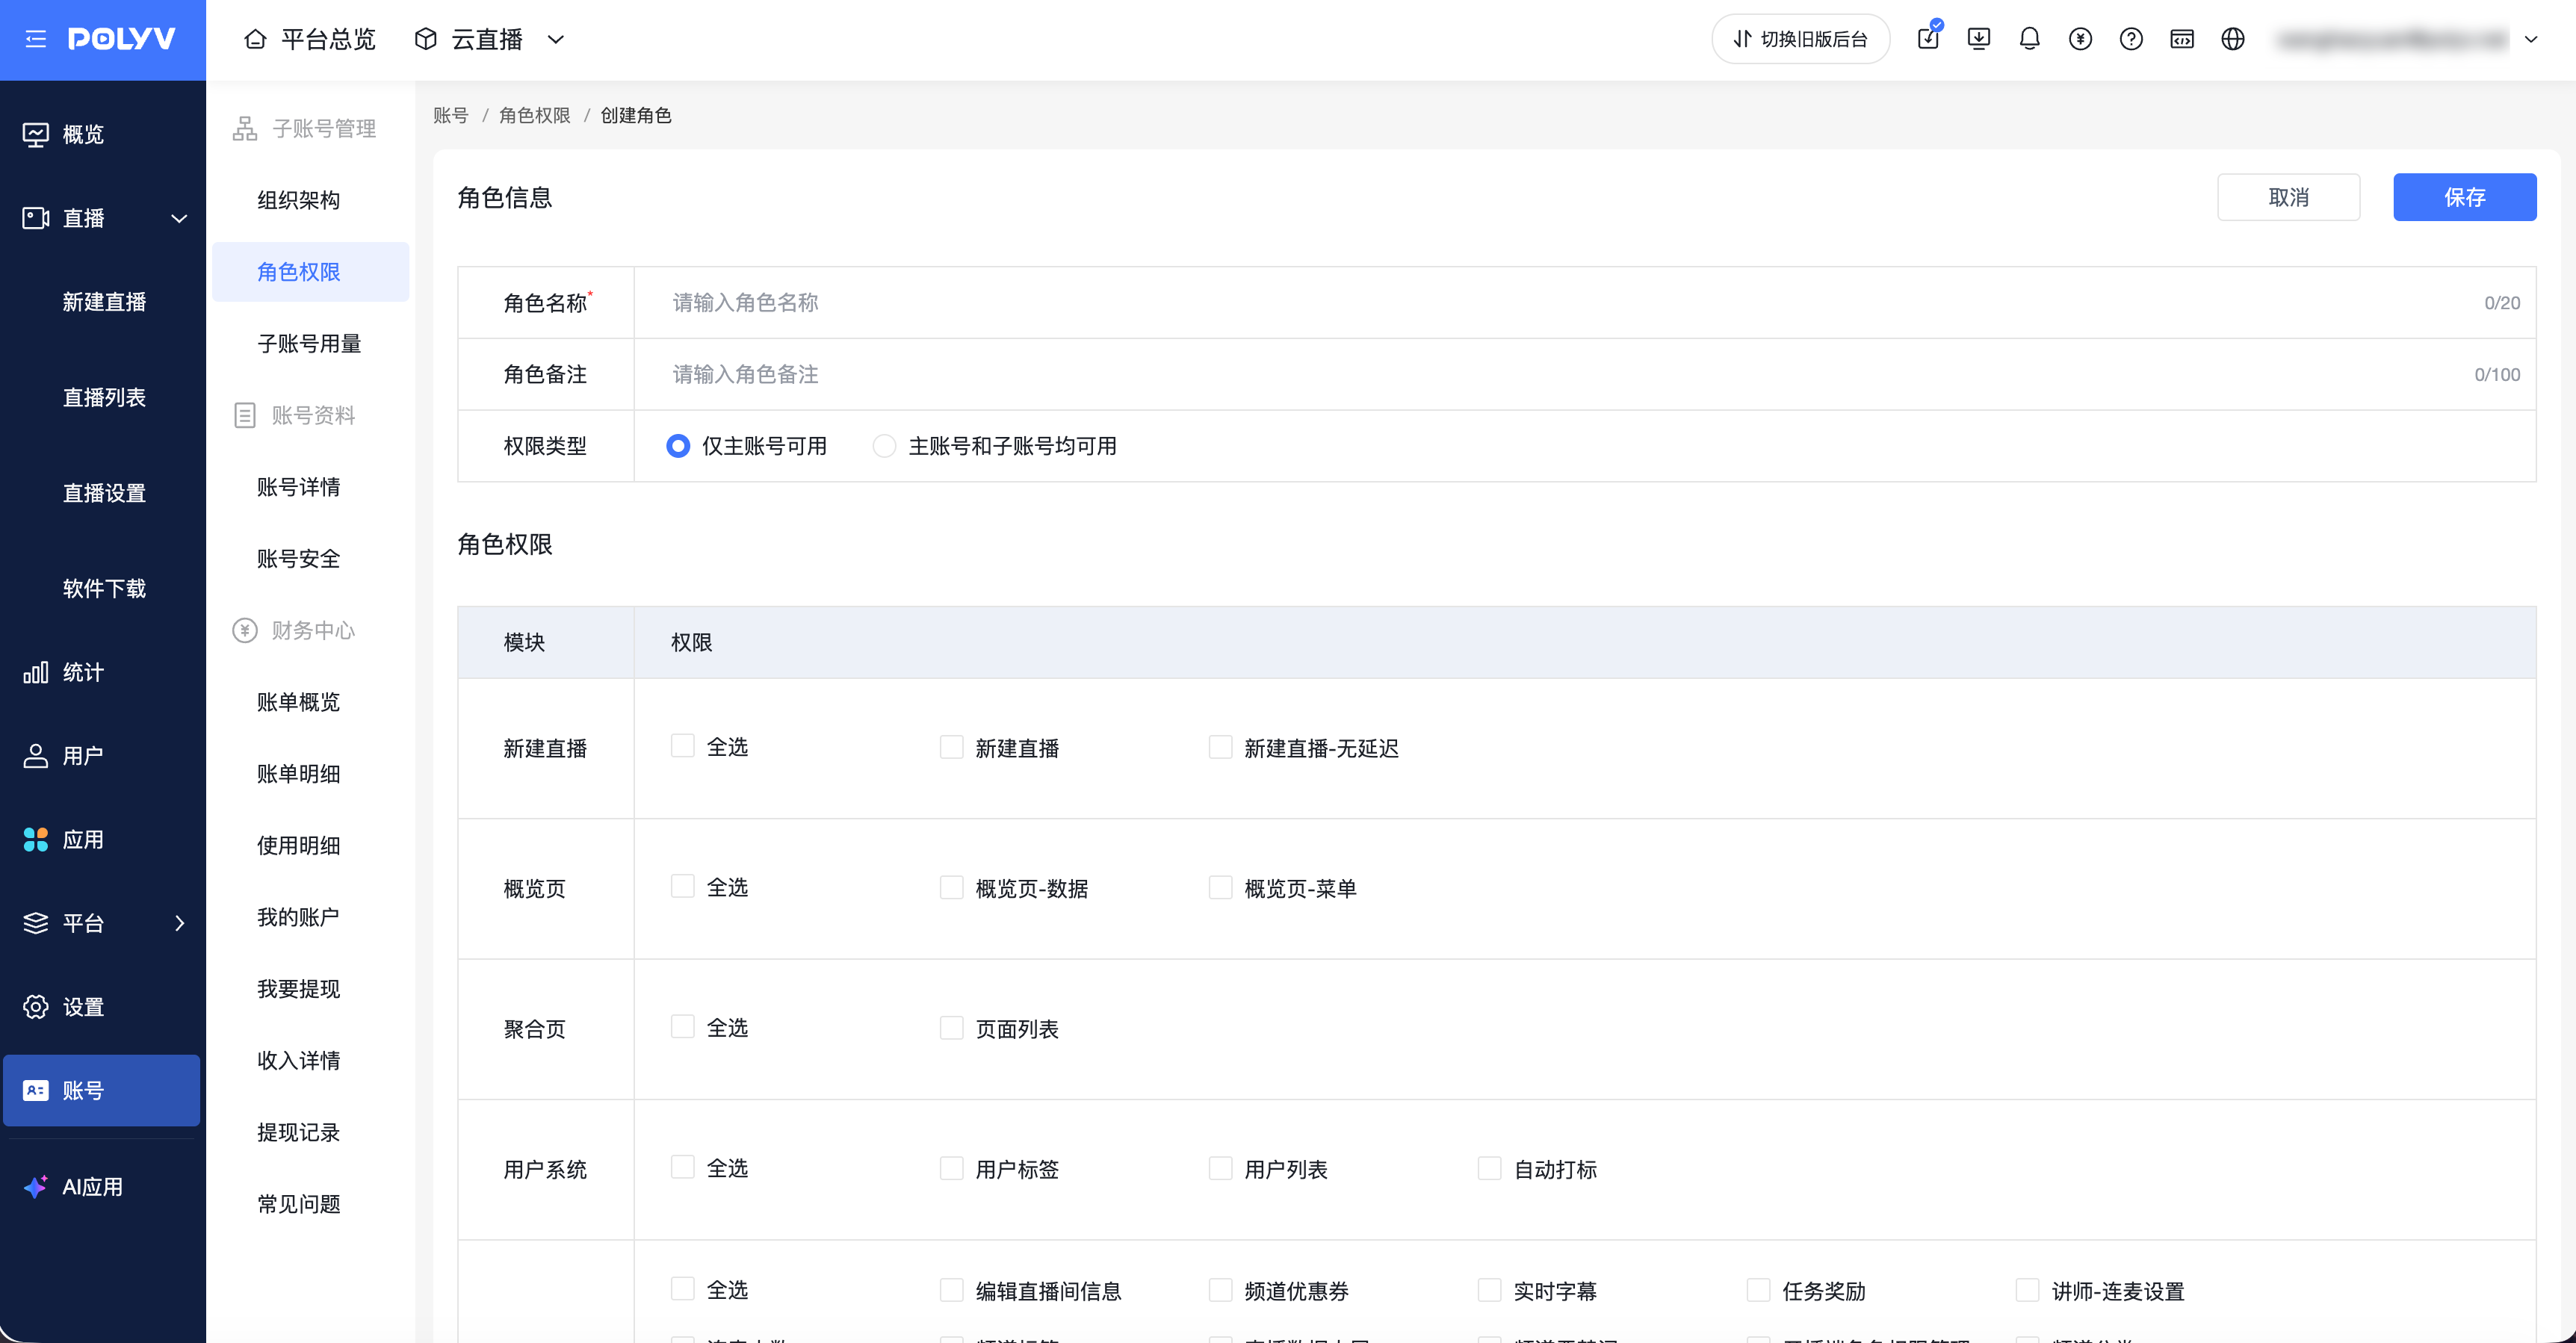Open 新建直播 in the left sidebar

pos(104,302)
